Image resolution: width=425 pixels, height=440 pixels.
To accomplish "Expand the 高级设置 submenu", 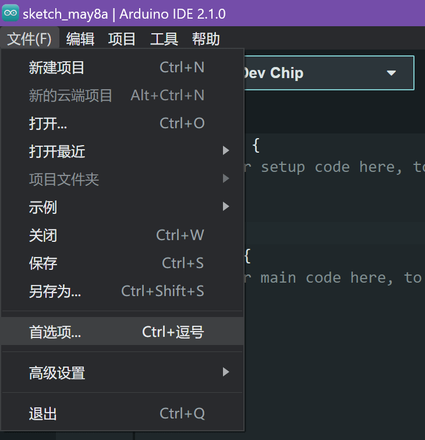I will pyautogui.click(x=57, y=372).
